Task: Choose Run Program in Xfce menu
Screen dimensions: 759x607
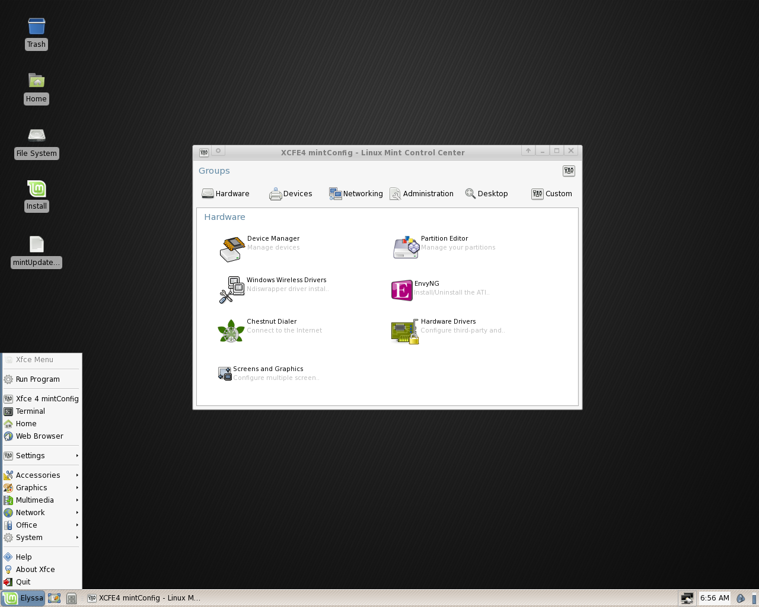Action: (x=42, y=379)
